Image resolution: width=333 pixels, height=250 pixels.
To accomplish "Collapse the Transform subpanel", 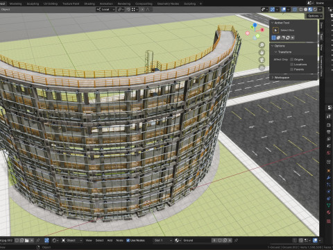I will [x=275, y=52].
